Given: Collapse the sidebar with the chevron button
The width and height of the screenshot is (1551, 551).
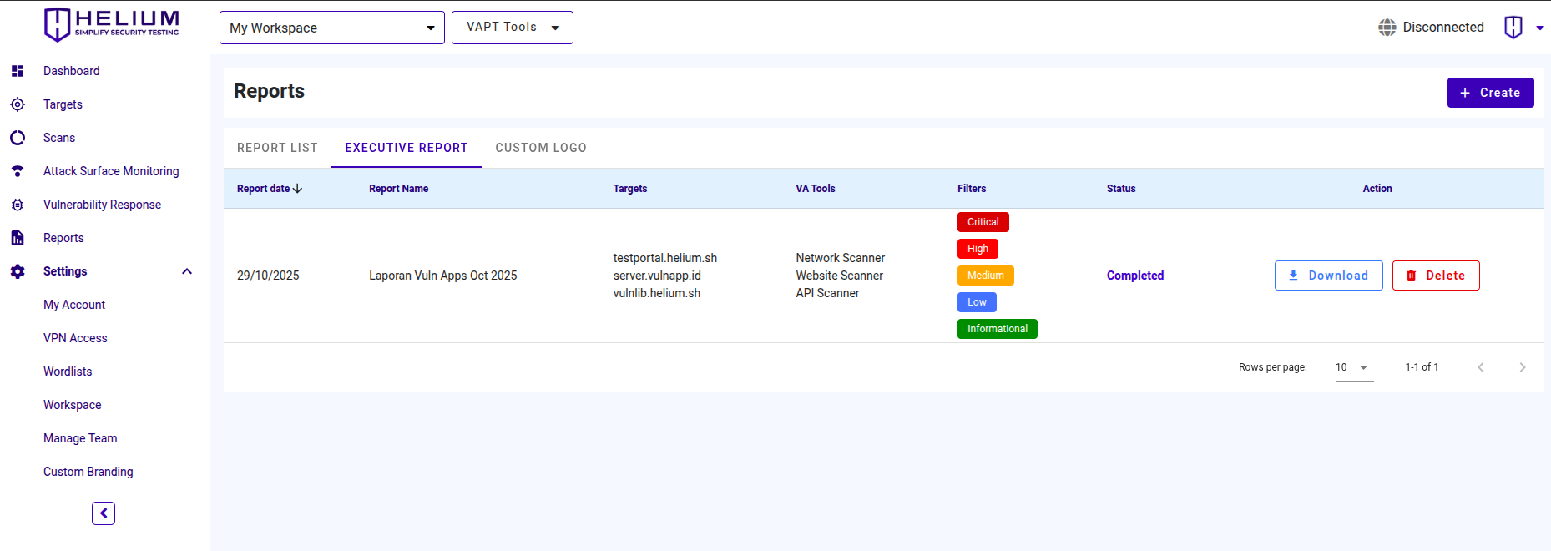Looking at the screenshot, I should point(104,513).
